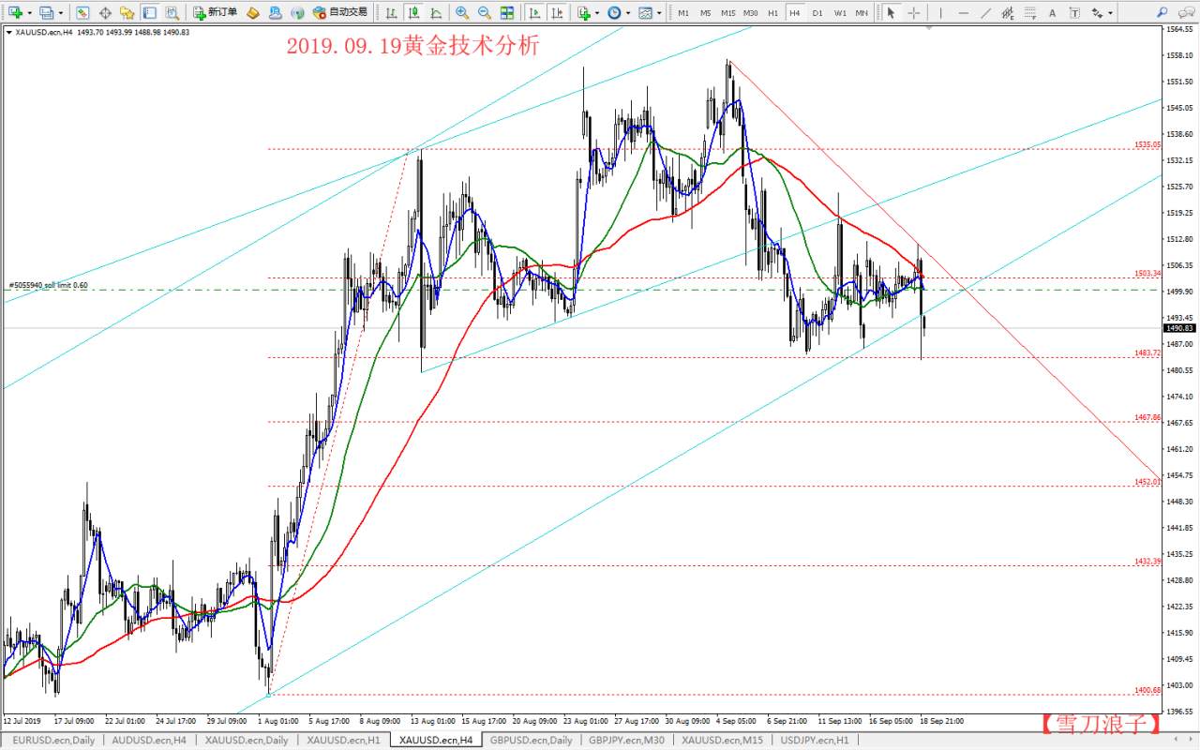Open the arrows objects dropdown arrow
The width and height of the screenshot is (1200, 750).
(1110, 13)
